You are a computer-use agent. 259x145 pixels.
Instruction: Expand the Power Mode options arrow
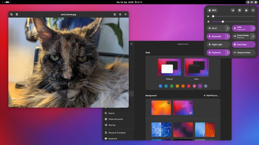[253, 36]
